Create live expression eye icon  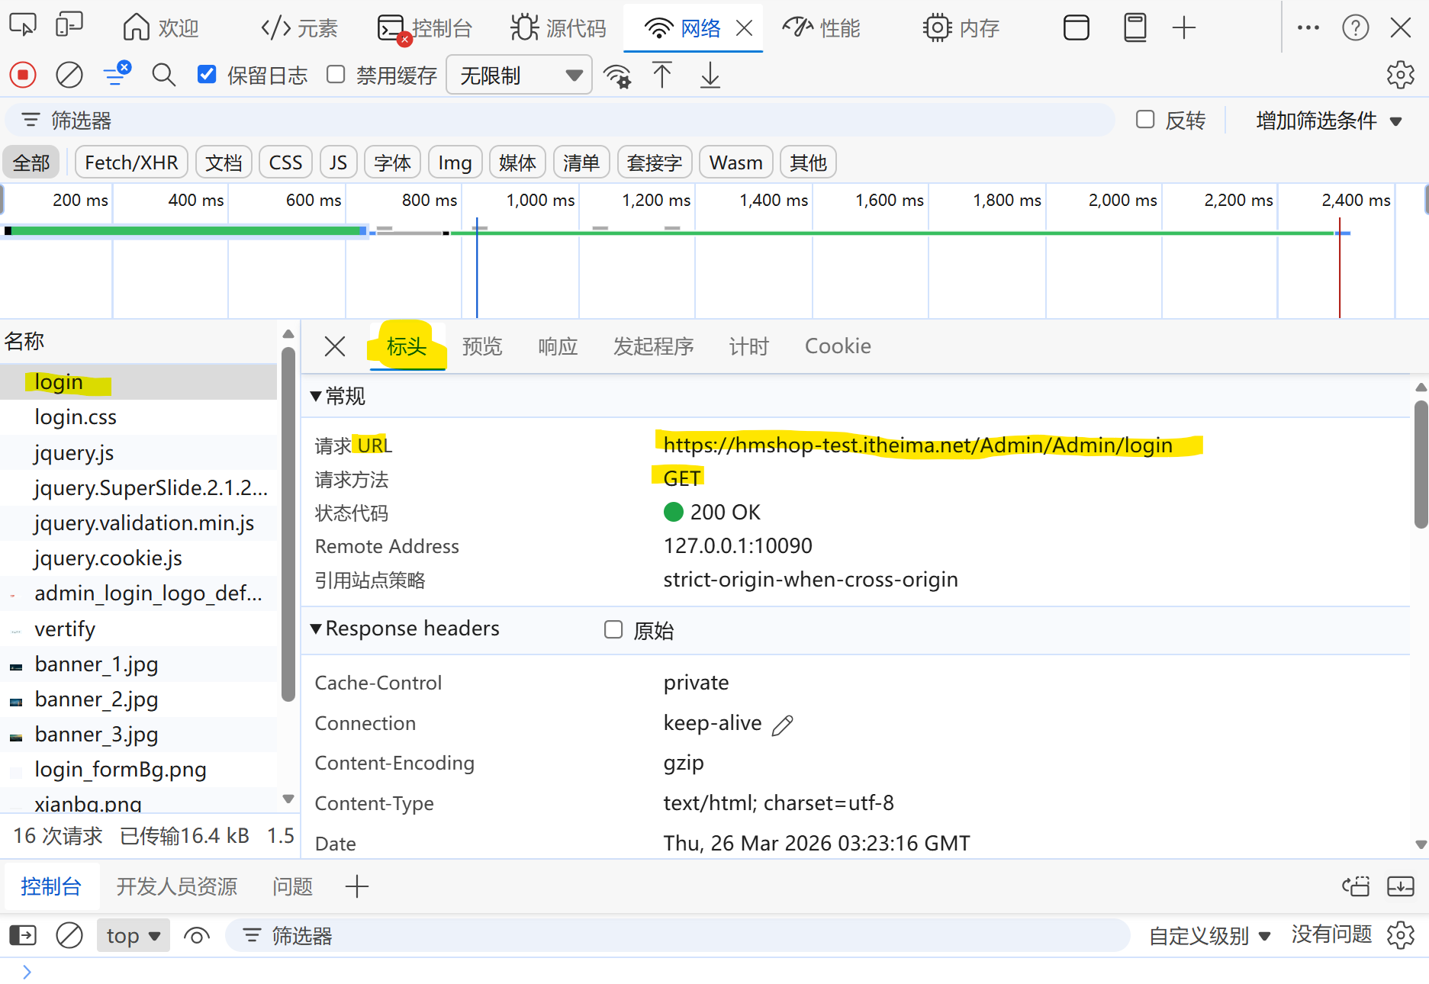click(197, 935)
